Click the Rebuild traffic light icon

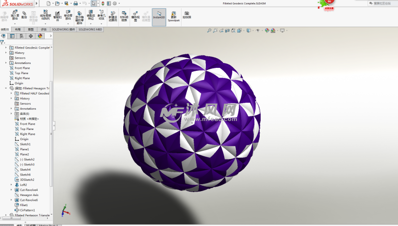tap(103, 3)
